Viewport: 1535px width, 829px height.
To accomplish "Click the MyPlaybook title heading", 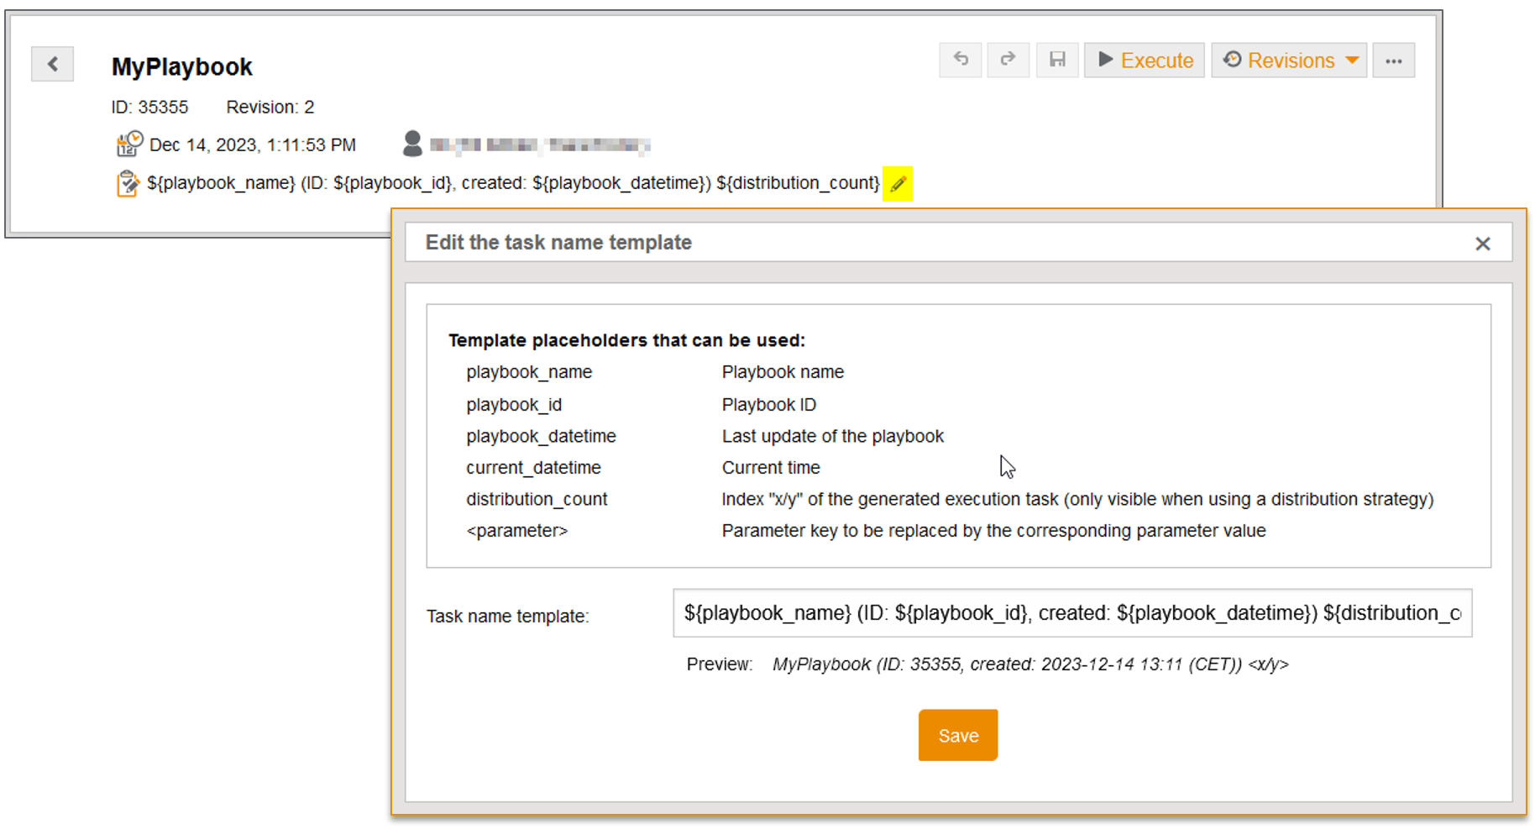I will (x=181, y=67).
